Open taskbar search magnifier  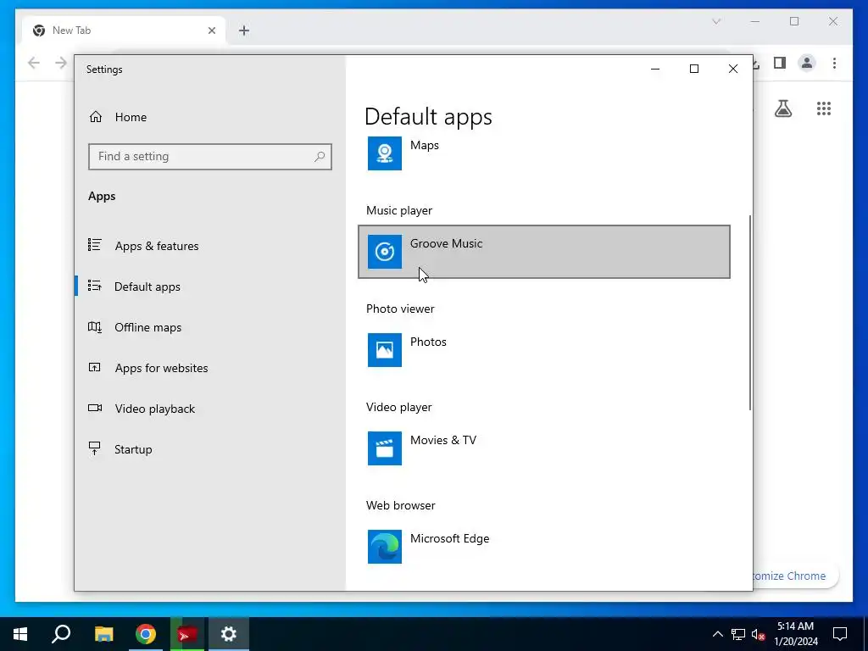pos(61,634)
